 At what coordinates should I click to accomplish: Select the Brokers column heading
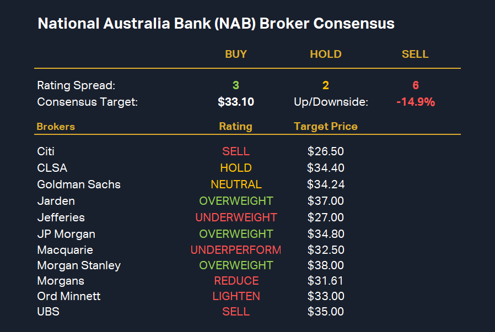[56, 127]
